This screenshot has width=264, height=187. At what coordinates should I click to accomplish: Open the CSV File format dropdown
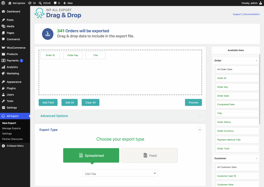120,173
